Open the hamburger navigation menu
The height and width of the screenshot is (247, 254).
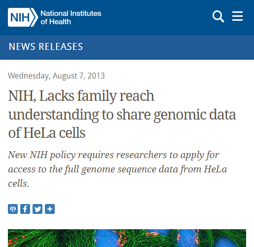[237, 16]
